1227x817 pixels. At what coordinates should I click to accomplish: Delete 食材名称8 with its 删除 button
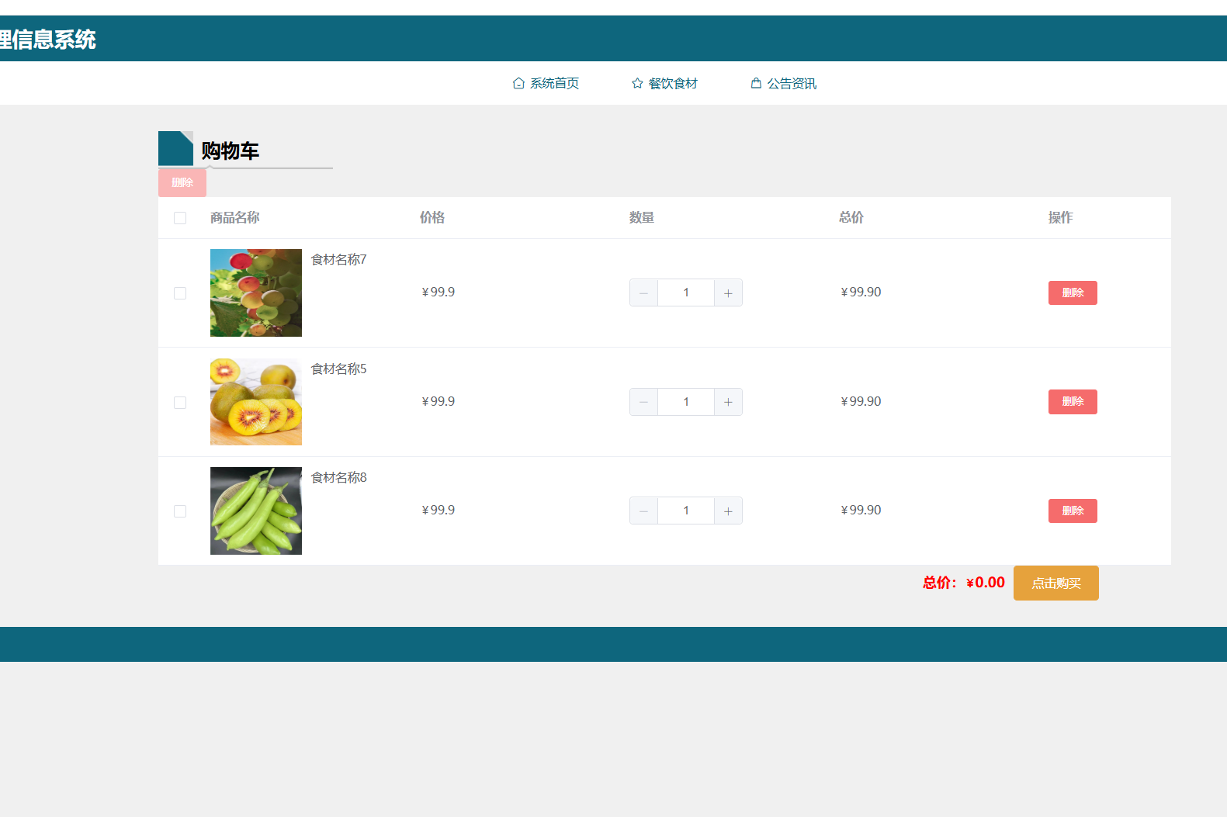(1073, 511)
